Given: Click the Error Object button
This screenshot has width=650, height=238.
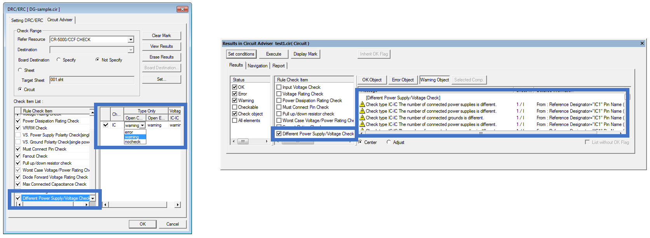Looking at the screenshot, I should click(x=403, y=80).
